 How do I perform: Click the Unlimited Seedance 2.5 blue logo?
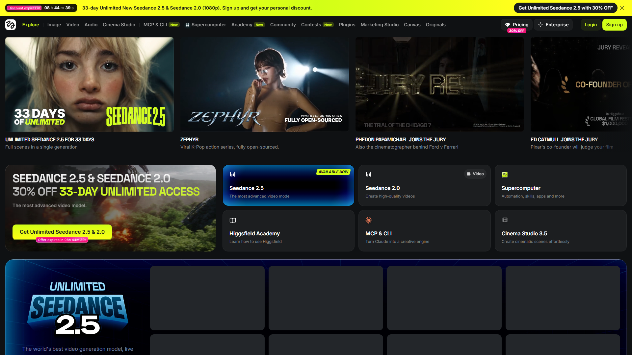78,309
